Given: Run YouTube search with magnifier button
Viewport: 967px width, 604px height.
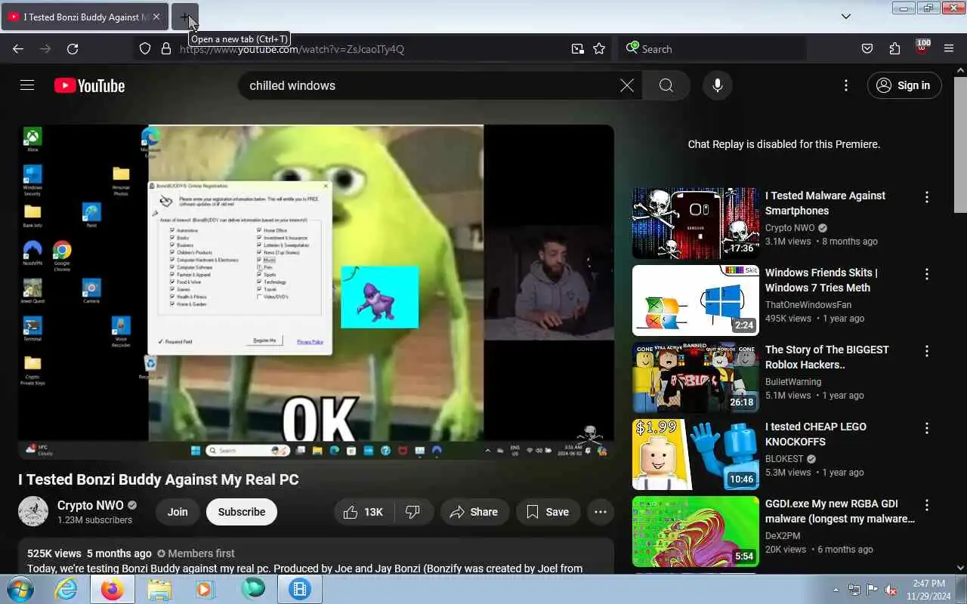Looking at the screenshot, I should 666,85.
